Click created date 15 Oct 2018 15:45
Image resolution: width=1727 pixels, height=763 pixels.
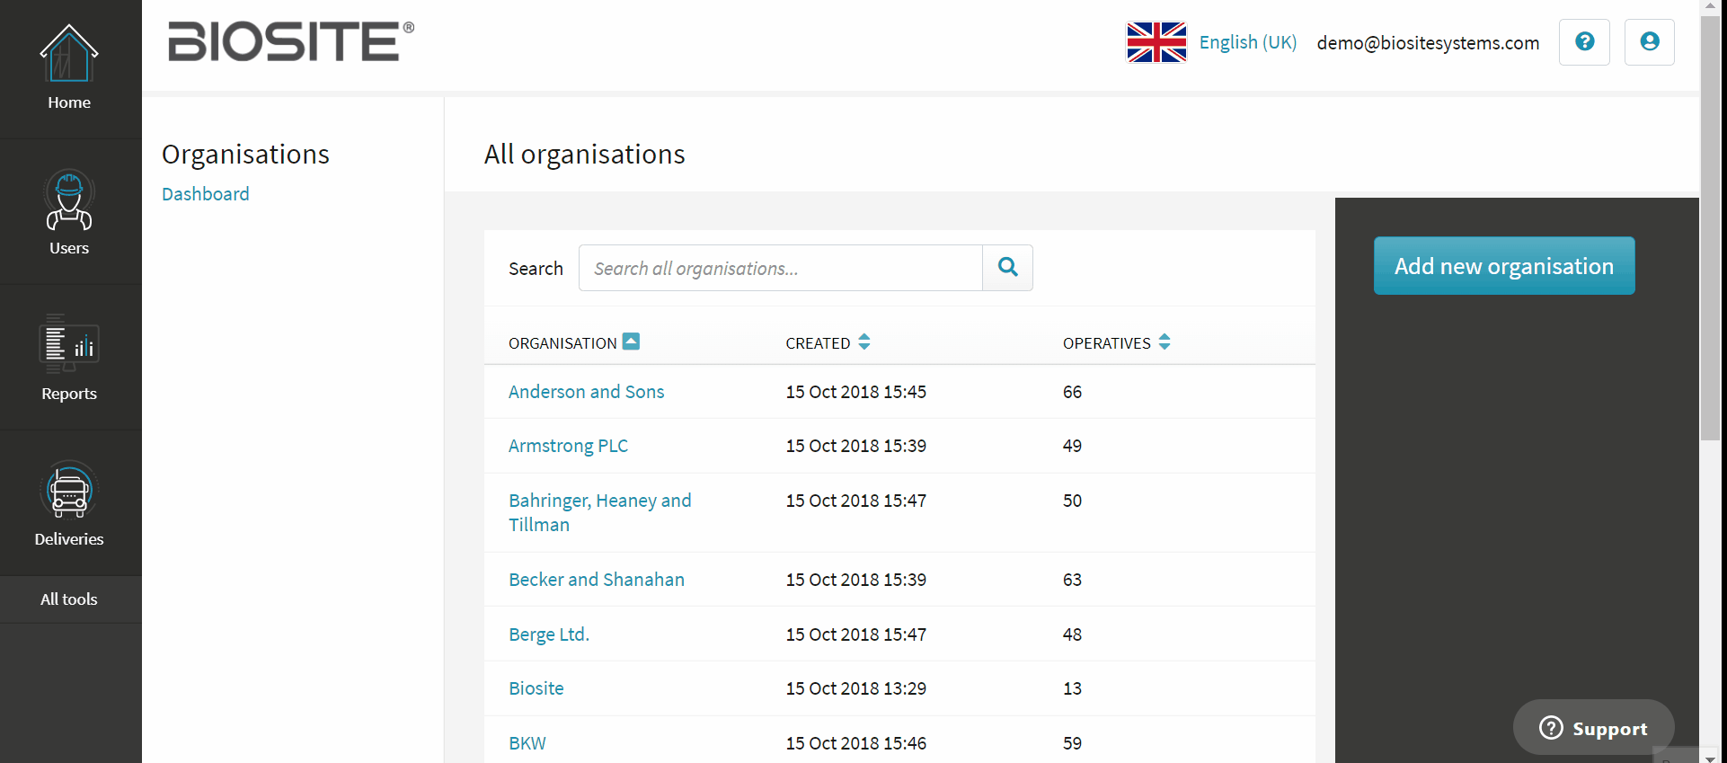(x=856, y=392)
